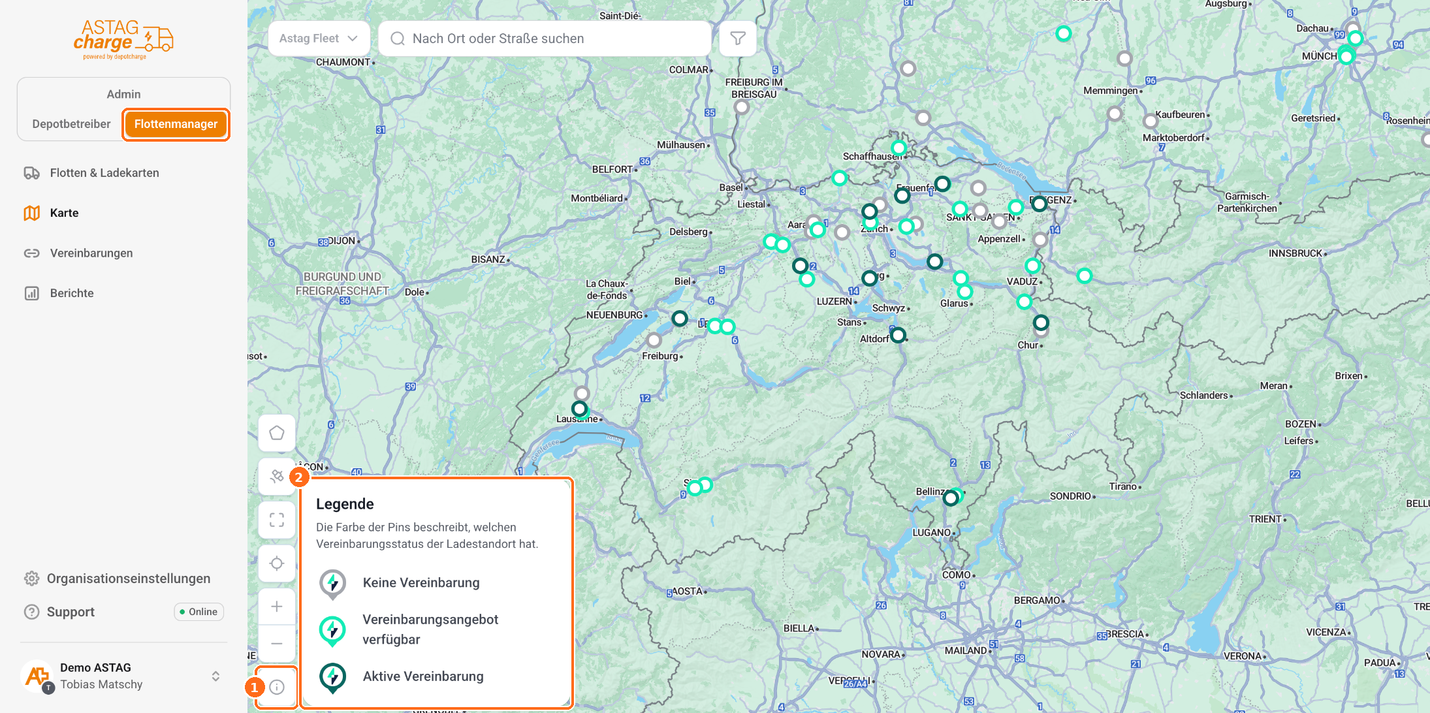This screenshot has height=713, width=1430.
Task: Select the polygon draw tool on map
Action: point(277,433)
